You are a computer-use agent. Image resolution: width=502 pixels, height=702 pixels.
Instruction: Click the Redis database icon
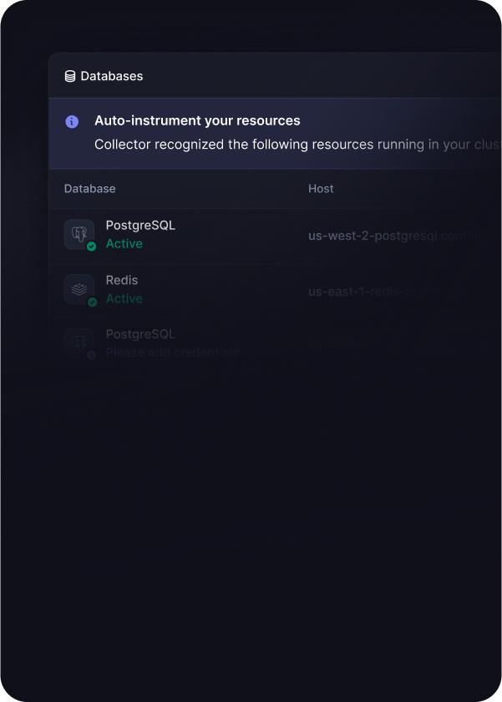[x=79, y=289]
